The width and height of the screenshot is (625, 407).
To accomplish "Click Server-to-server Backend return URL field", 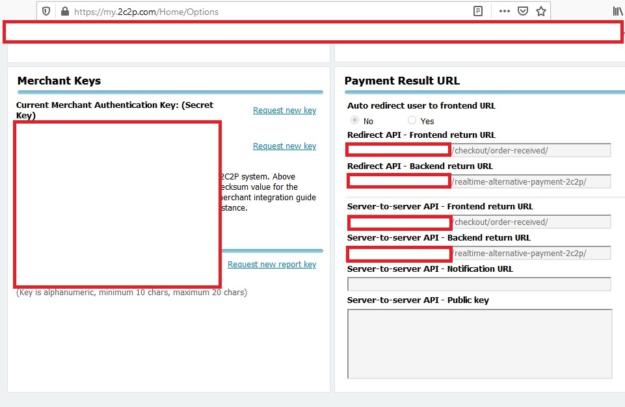I will [530, 253].
